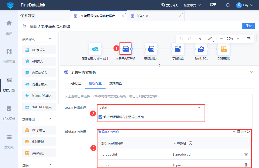Click the 90% zoom level value
This screenshot has width=259, height=168.
[230, 39]
